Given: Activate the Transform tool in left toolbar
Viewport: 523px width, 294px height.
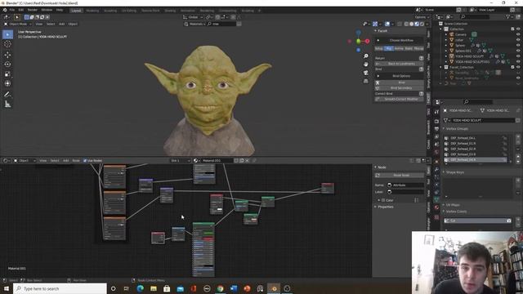Looking at the screenshot, I should [7, 83].
